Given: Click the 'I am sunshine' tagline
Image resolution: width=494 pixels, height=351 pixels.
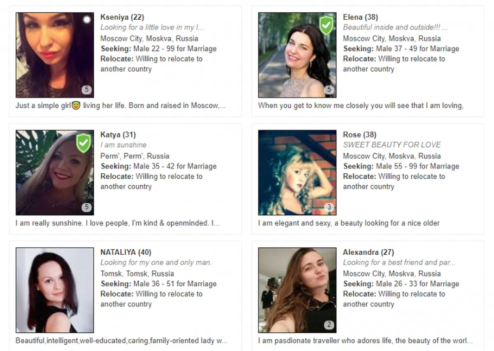Looking at the screenshot, I should pos(123,145).
